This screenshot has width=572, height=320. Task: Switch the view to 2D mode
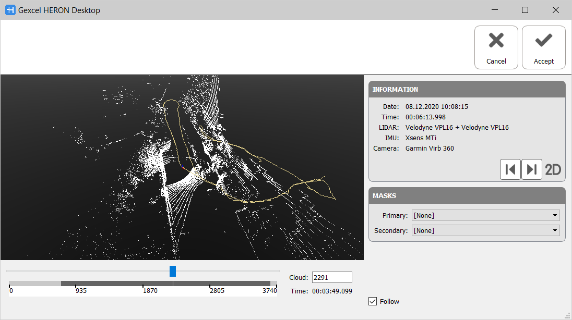[x=553, y=169]
